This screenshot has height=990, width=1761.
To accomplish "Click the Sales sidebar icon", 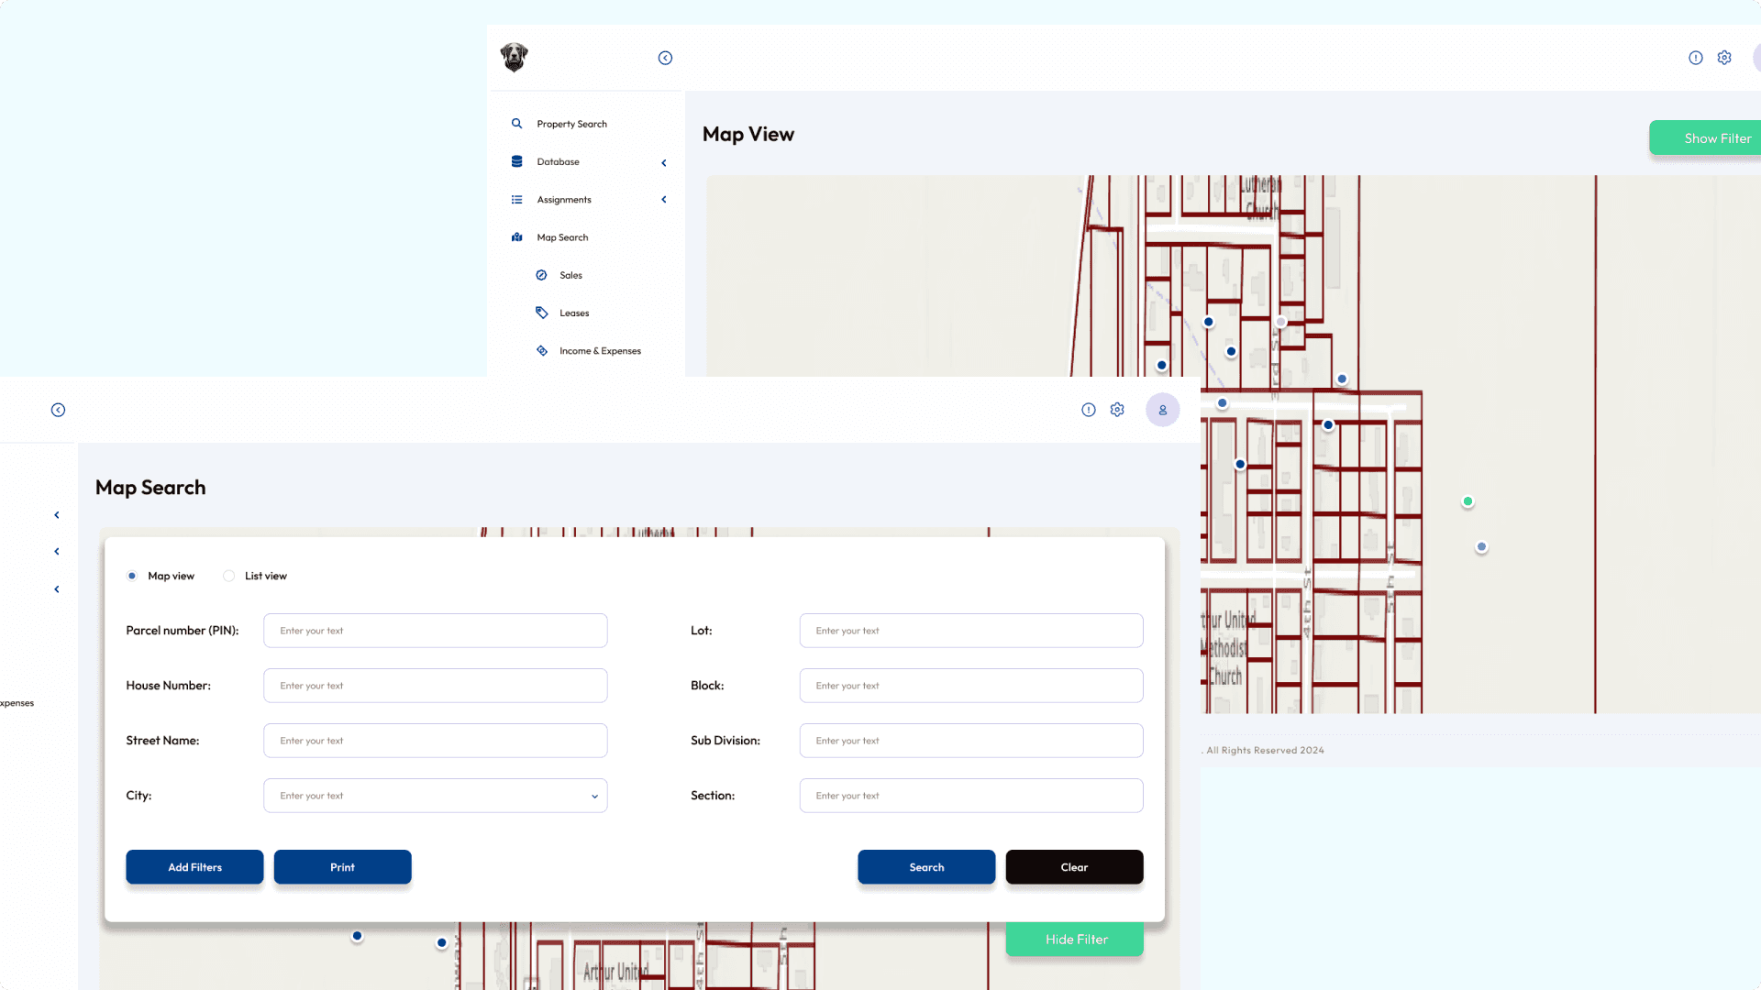I will click(541, 275).
